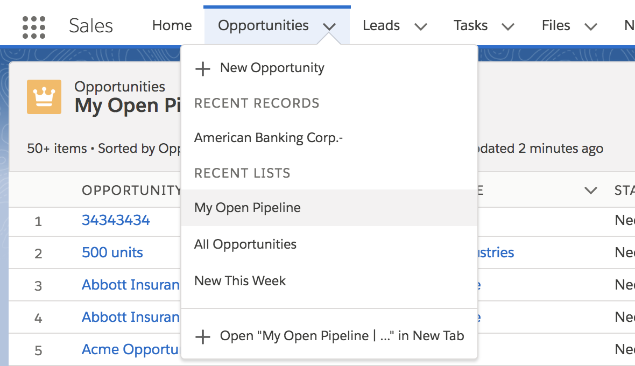Open the Files tab dropdown chevron
This screenshot has height=366, width=635.
591,27
